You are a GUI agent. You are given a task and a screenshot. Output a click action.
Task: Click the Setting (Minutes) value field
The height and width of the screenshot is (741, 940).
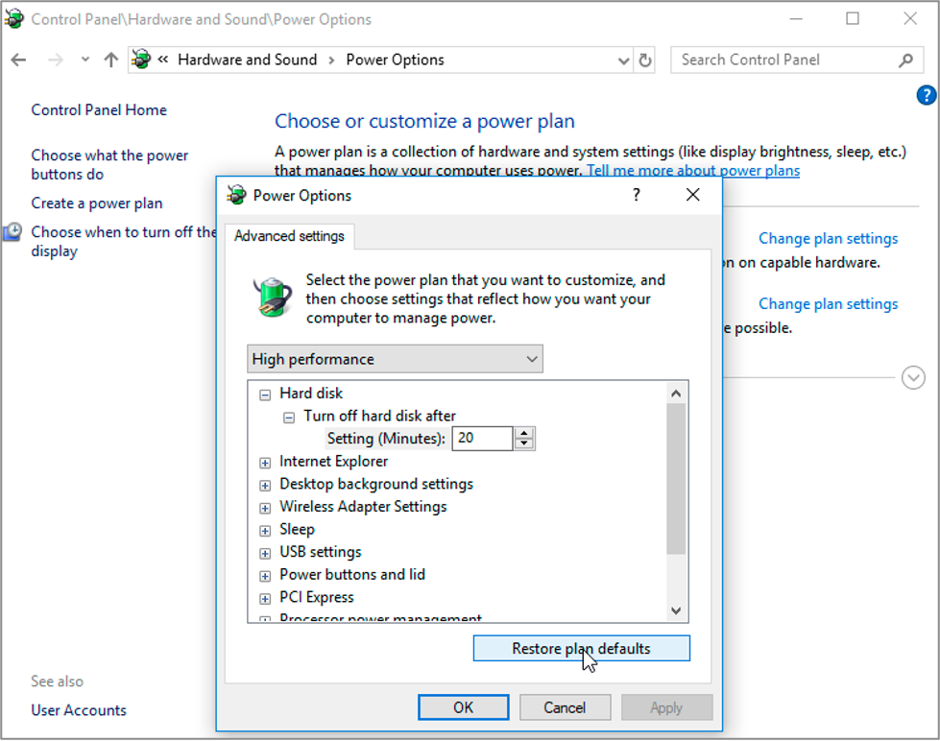482,439
